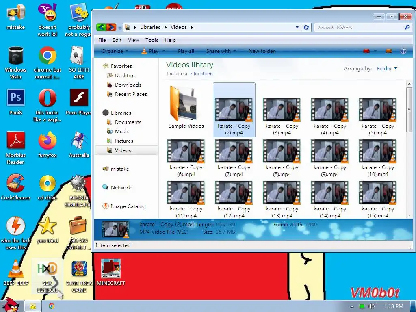The width and height of the screenshot is (416, 312).
Task: Open the HxD hex editor desktop icon
Action: [x=47, y=276]
